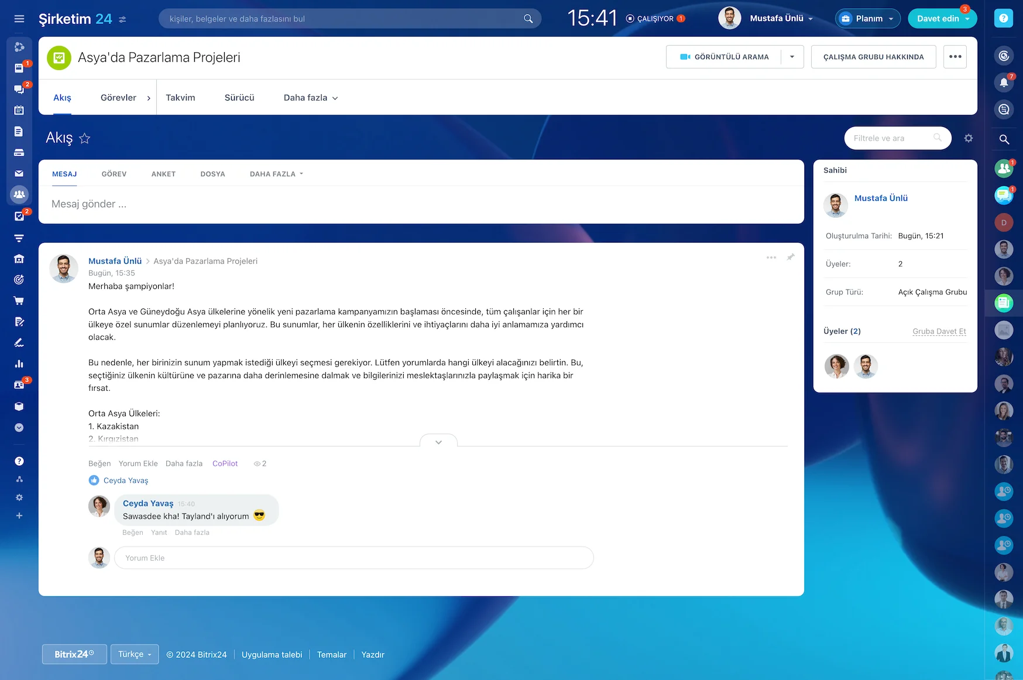The image size is (1023, 680).
Task: Select the ANKET post type tab
Action: click(163, 174)
